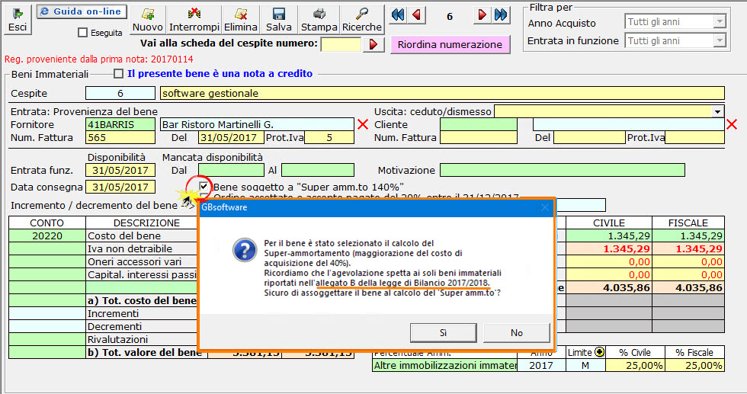Print using the Stampa button
The width and height of the screenshot is (747, 394).
point(319,20)
